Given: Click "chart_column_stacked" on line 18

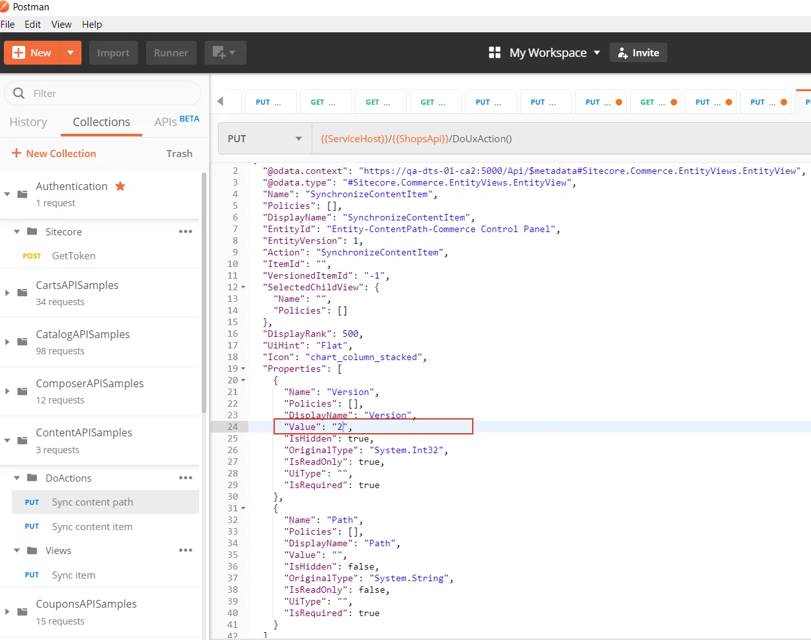Looking at the screenshot, I should point(363,357).
